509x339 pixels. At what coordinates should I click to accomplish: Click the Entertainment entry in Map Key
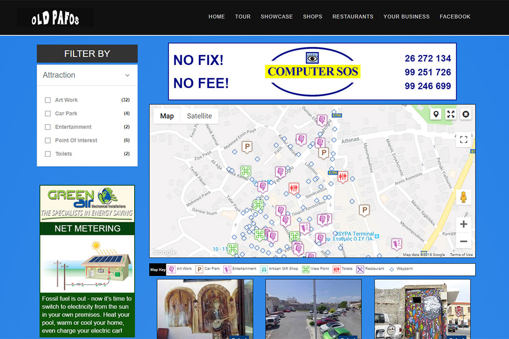[240, 269]
